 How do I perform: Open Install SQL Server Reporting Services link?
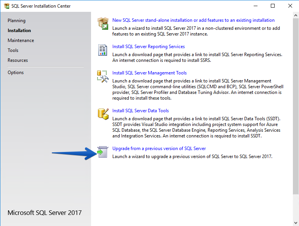pyautogui.click(x=148, y=47)
